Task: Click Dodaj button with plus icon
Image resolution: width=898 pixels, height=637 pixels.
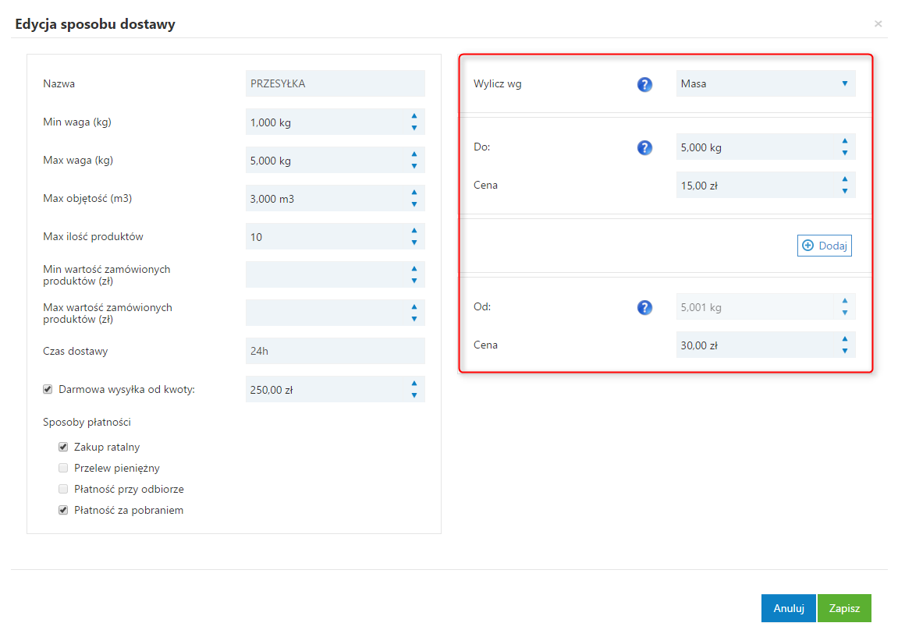Action: tap(825, 246)
